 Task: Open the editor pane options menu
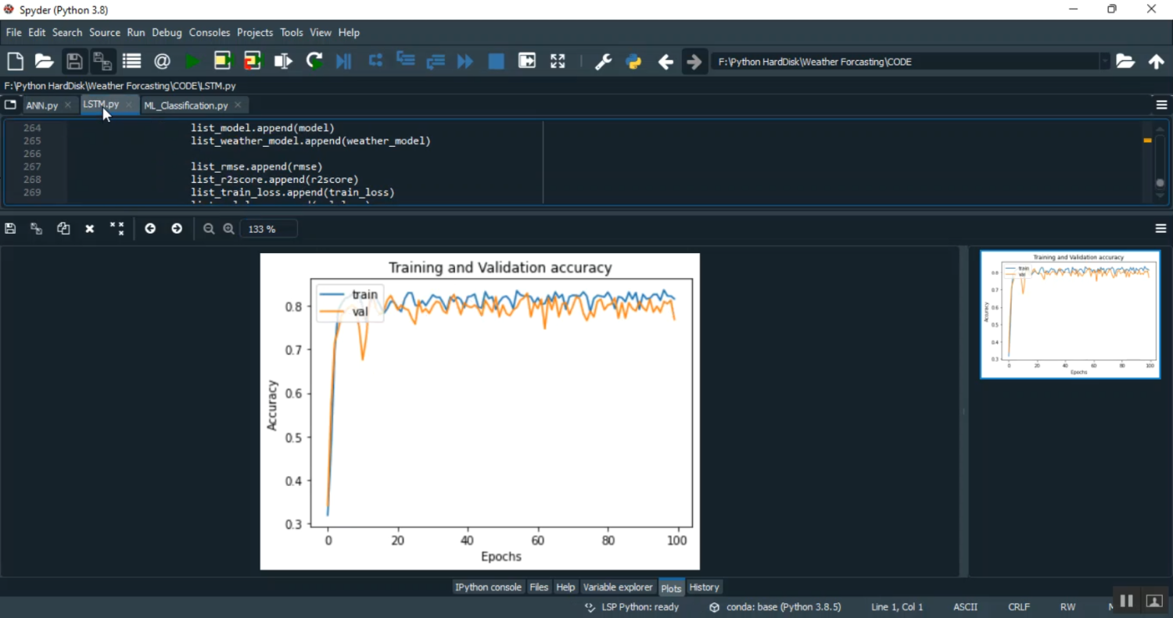pos(1160,105)
